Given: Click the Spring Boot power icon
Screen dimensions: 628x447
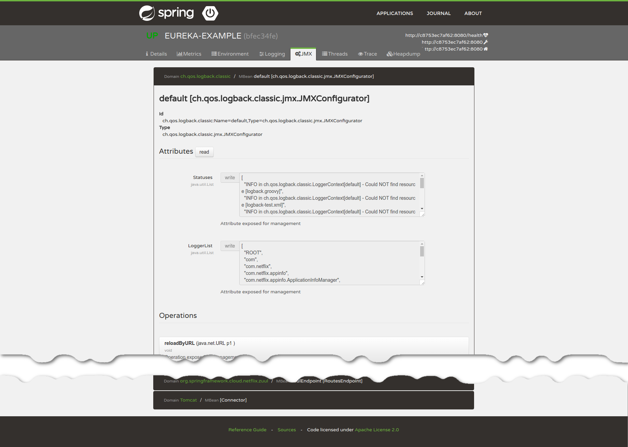Looking at the screenshot, I should [x=210, y=13].
